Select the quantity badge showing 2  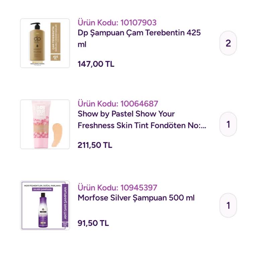(x=228, y=43)
